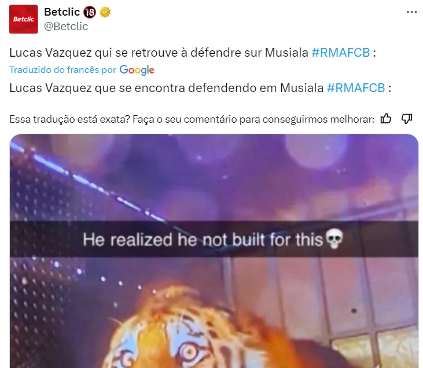
Task: Click the skull emoji in image caption
Action: (x=334, y=239)
